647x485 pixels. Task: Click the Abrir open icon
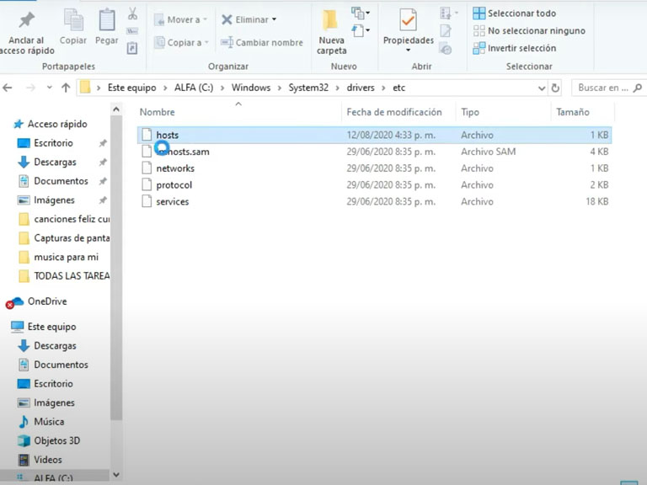tap(448, 13)
